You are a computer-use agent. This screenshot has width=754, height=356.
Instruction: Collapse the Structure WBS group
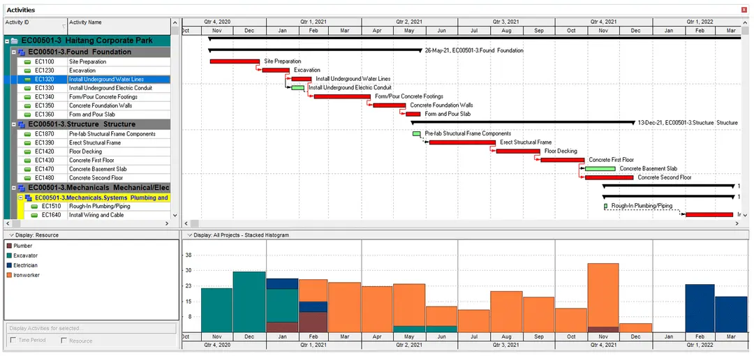click(14, 124)
